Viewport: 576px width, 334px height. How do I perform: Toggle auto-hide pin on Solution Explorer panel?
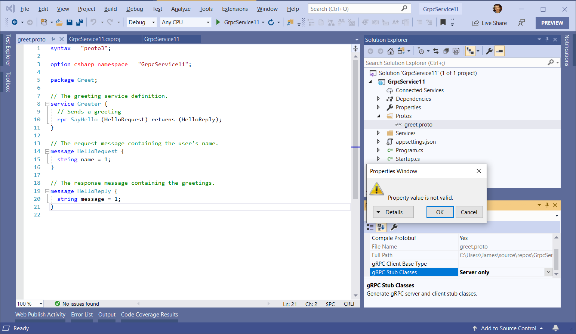pos(547,40)
